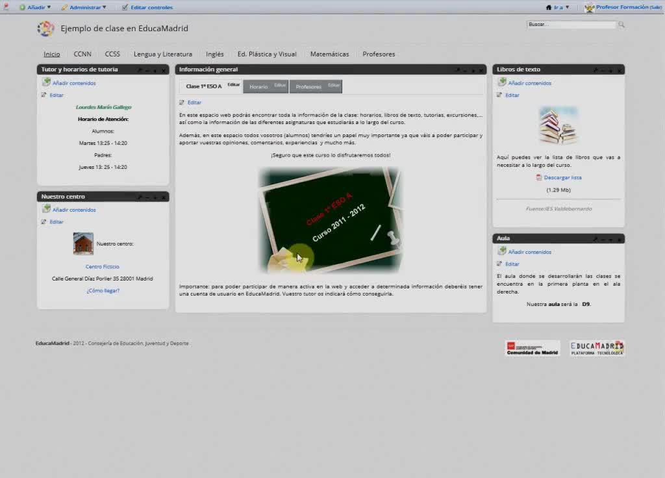Focus the Buscar search field
665x478 pixels.
coord(571,25)
